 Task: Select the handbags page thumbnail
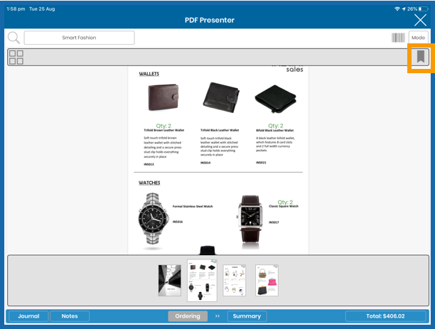267,280
